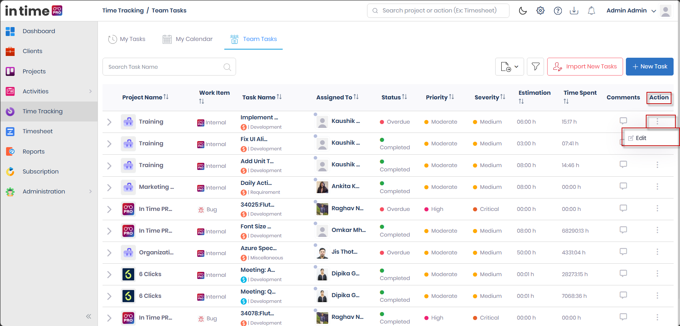Open comments for Implement task row
680x326 pixels.
click(x=623, y=121)
